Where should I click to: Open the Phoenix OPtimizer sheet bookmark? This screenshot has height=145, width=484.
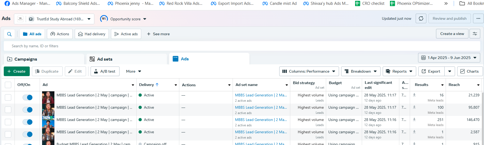[411, 3]
